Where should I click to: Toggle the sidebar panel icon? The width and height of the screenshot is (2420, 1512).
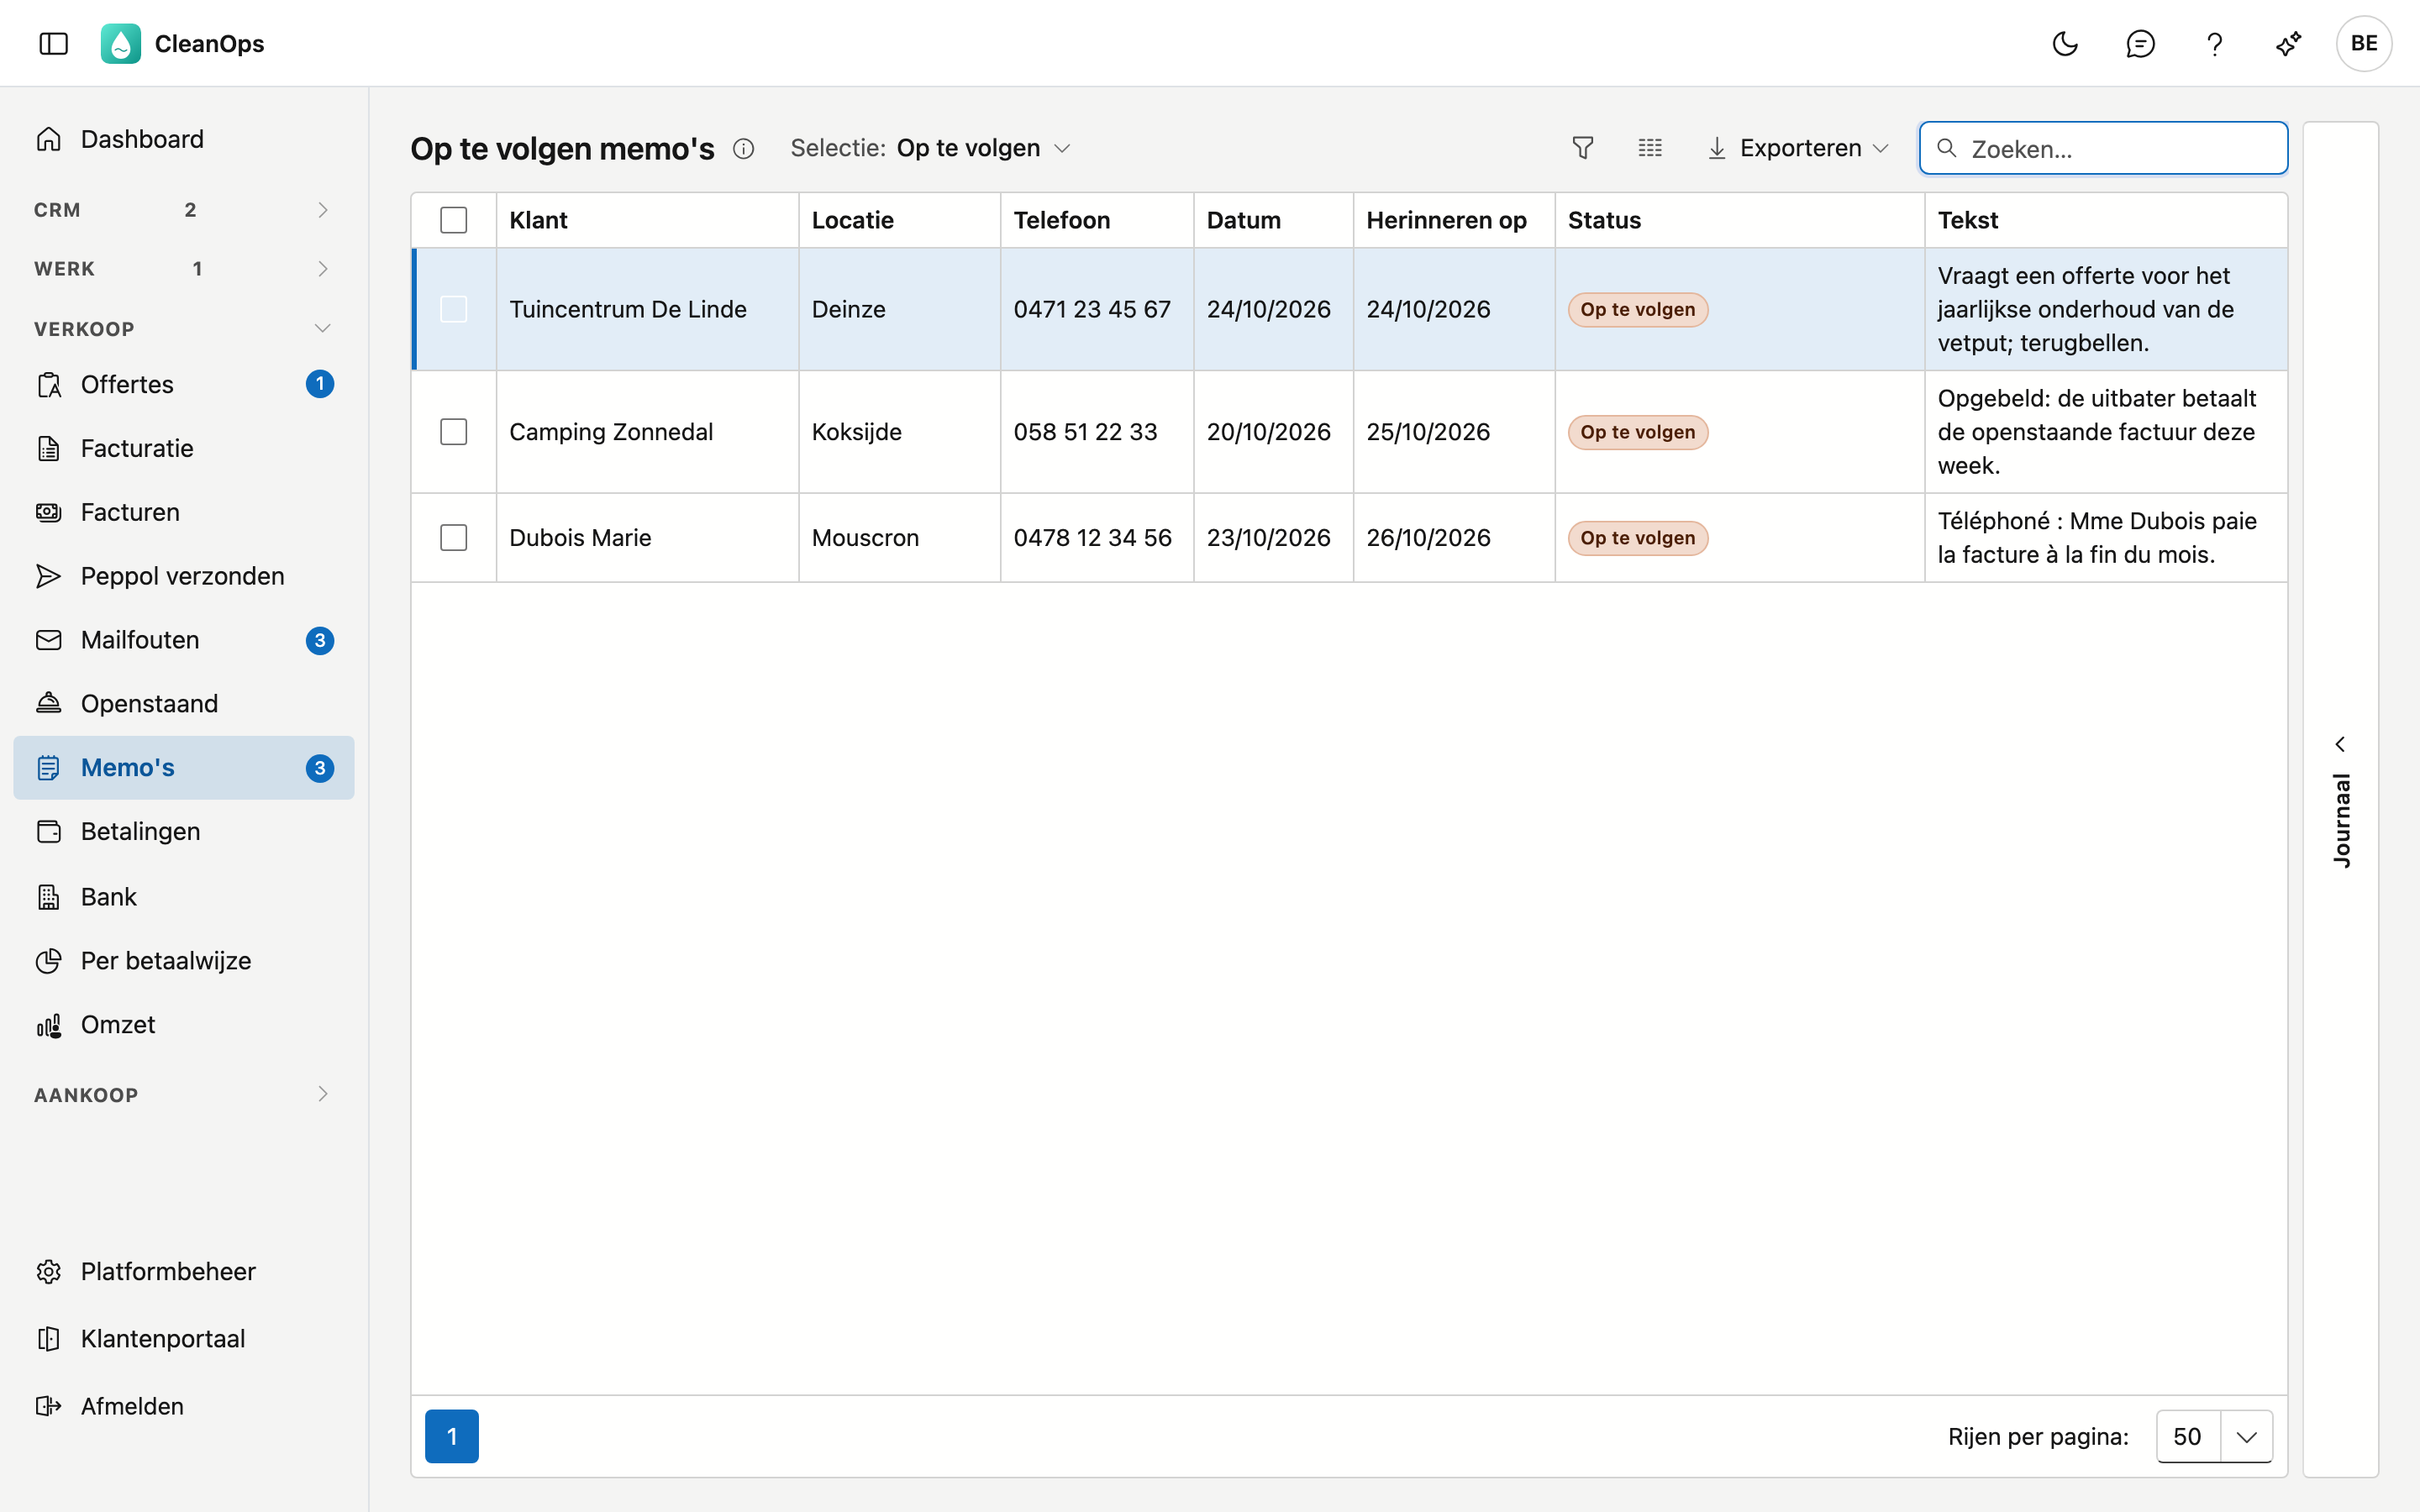click(x=53, y=43)
